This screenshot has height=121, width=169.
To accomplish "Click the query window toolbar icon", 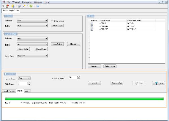I will (x=19, y=6).
